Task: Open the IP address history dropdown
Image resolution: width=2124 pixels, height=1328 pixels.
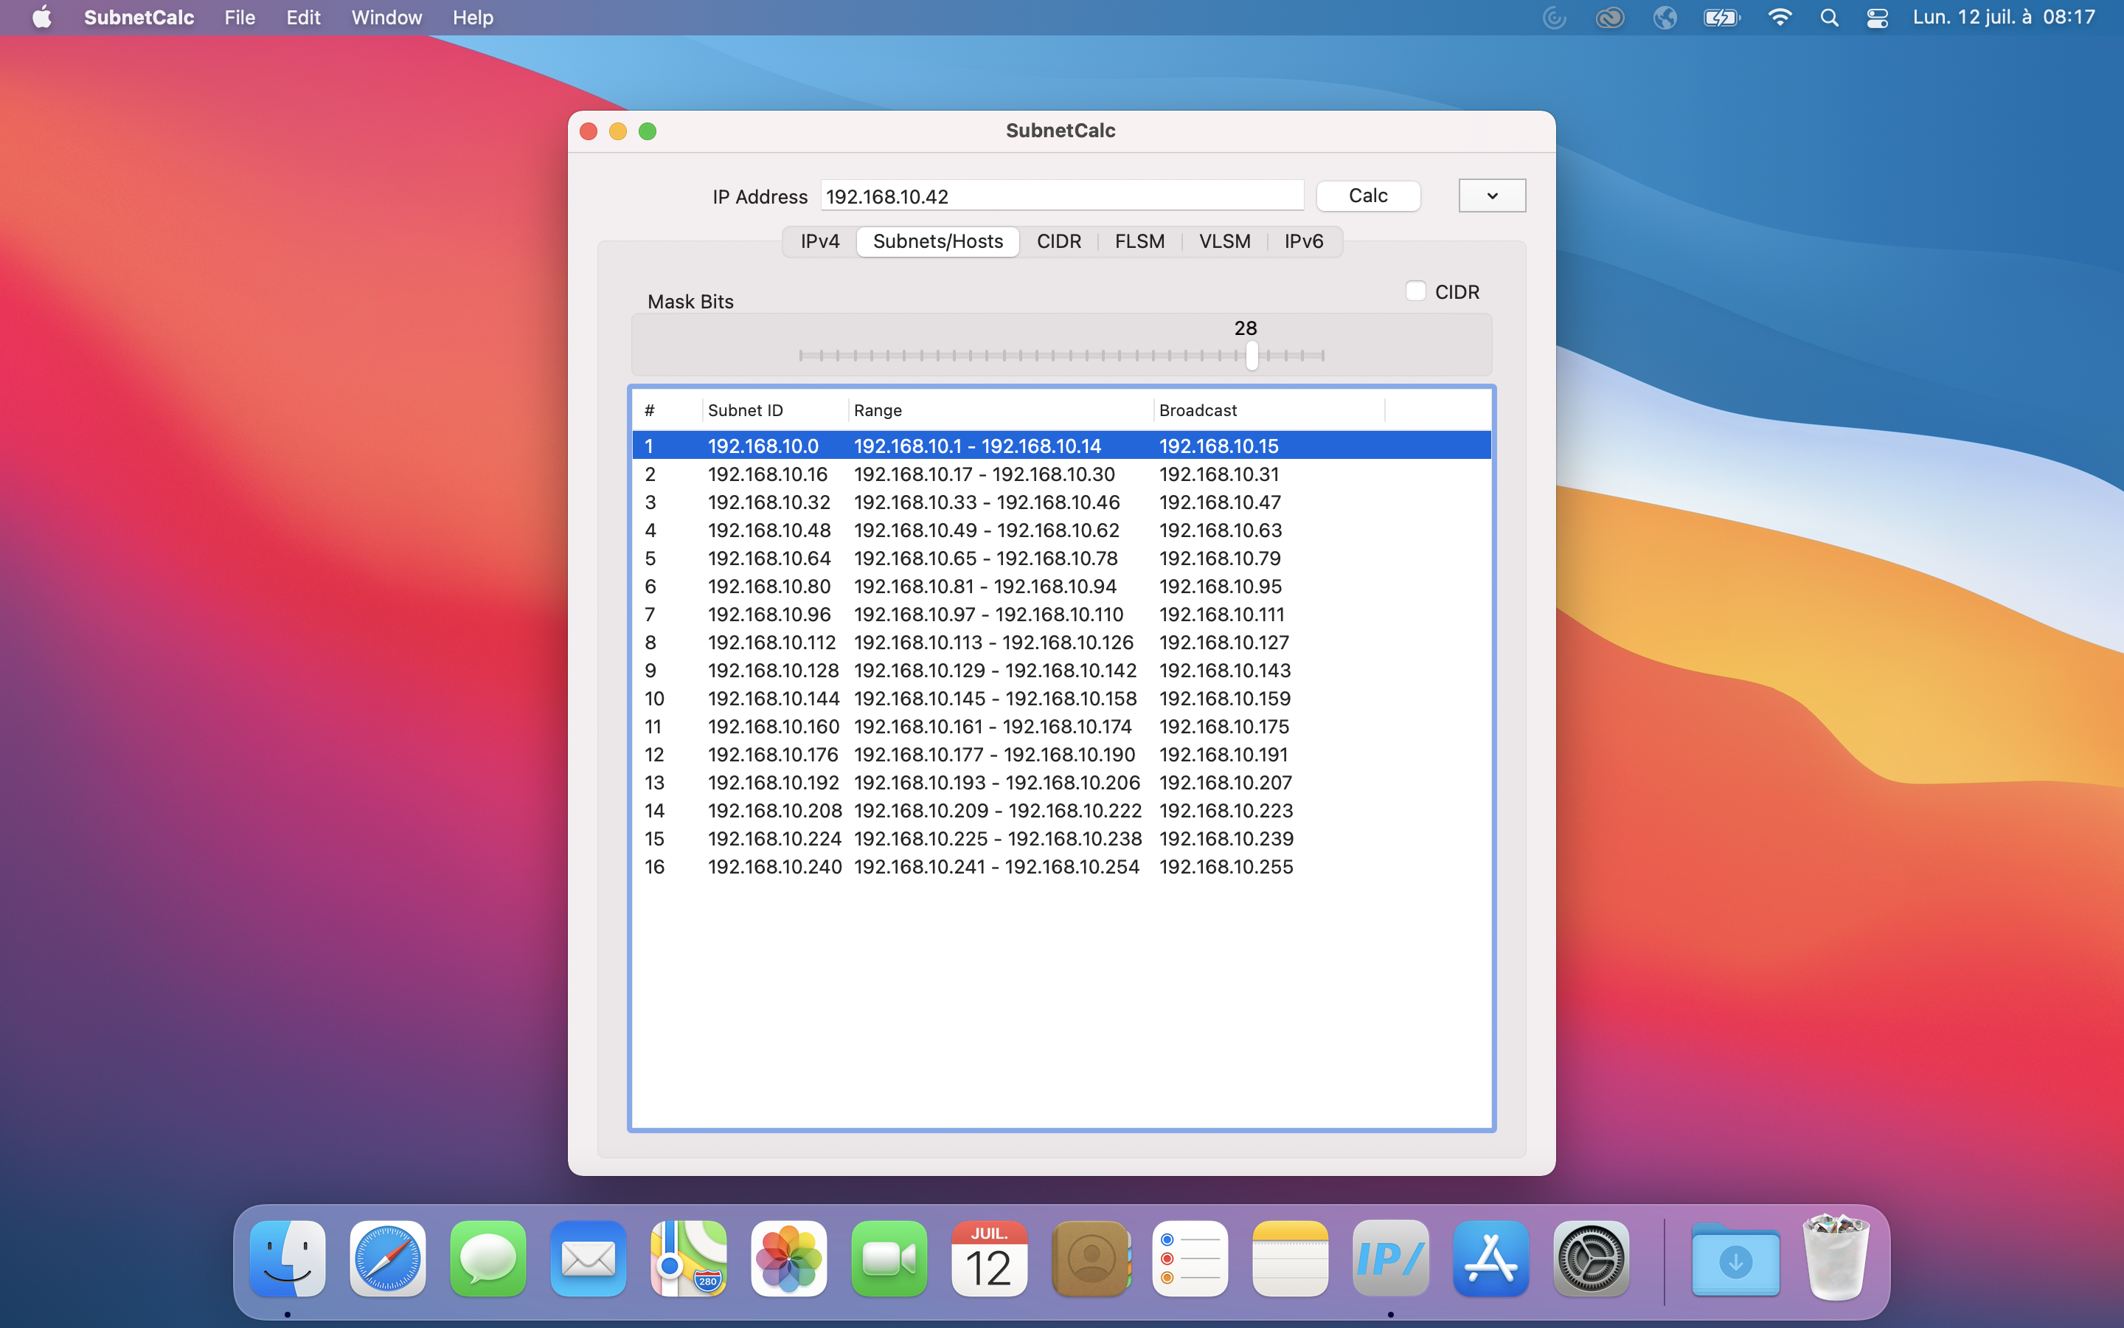Action: (1491, 195)
